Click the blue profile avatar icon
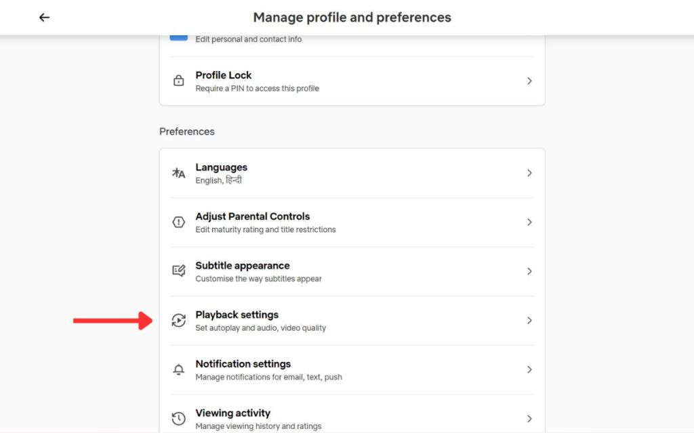This screenshot has width=694, height=433. pyautogui.click(x=179, y=36)
